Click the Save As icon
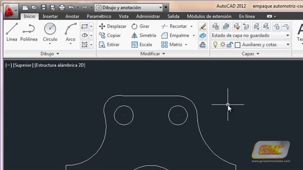 click(53, 8)
